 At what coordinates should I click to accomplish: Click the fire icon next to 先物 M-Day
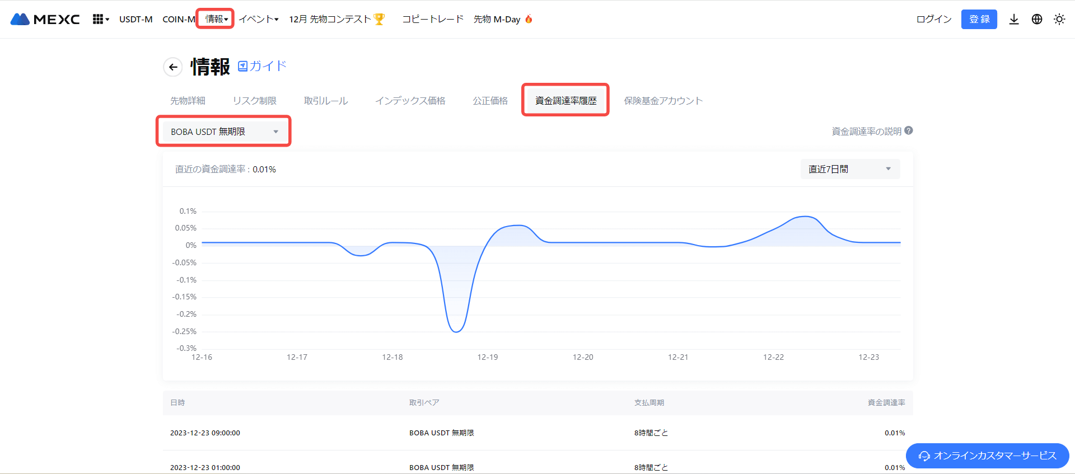coord(529,19)
